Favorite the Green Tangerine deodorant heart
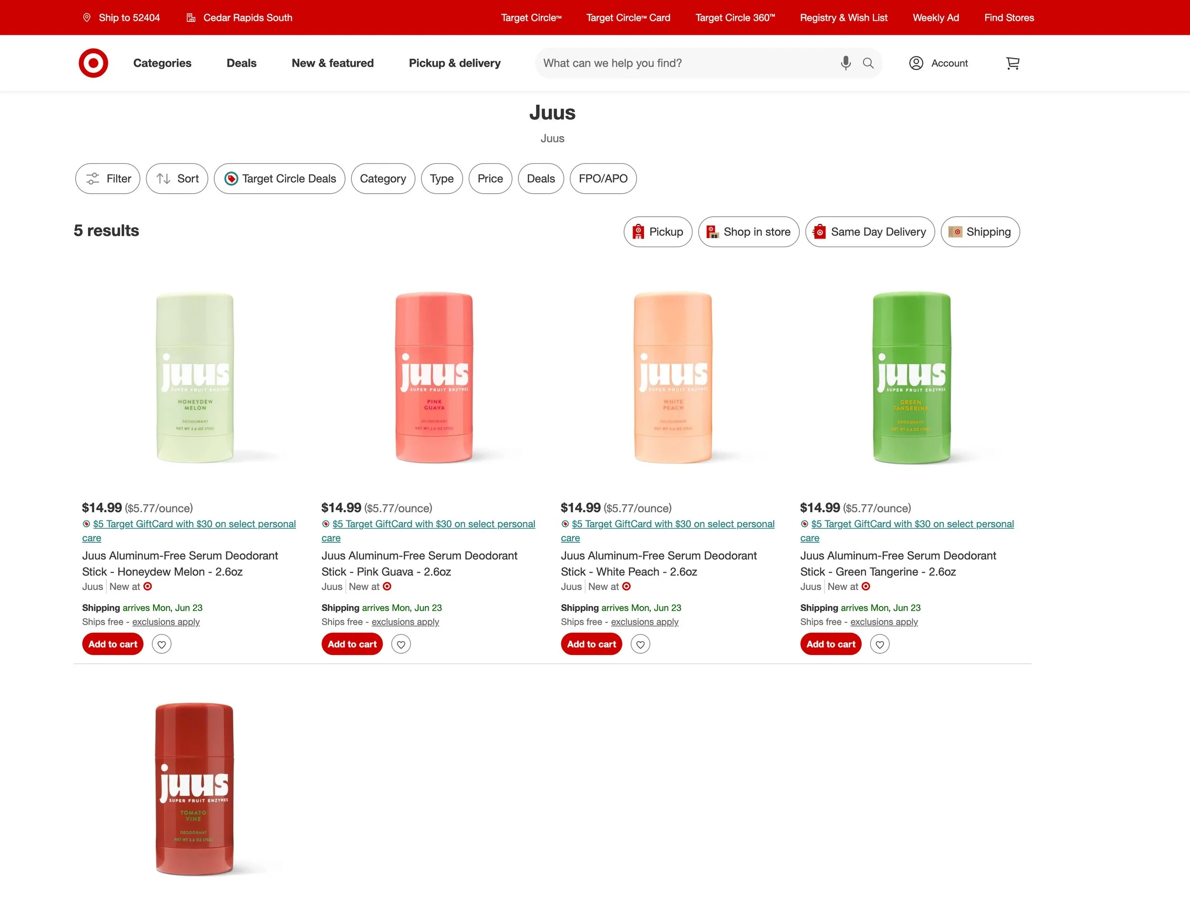This screenshot has width=1190, height=897. [880, 644]
